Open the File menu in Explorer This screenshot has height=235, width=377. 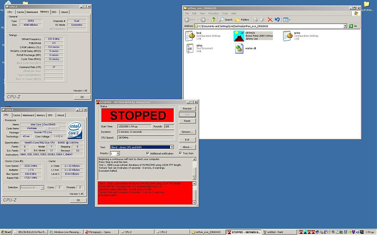(187, 14)
